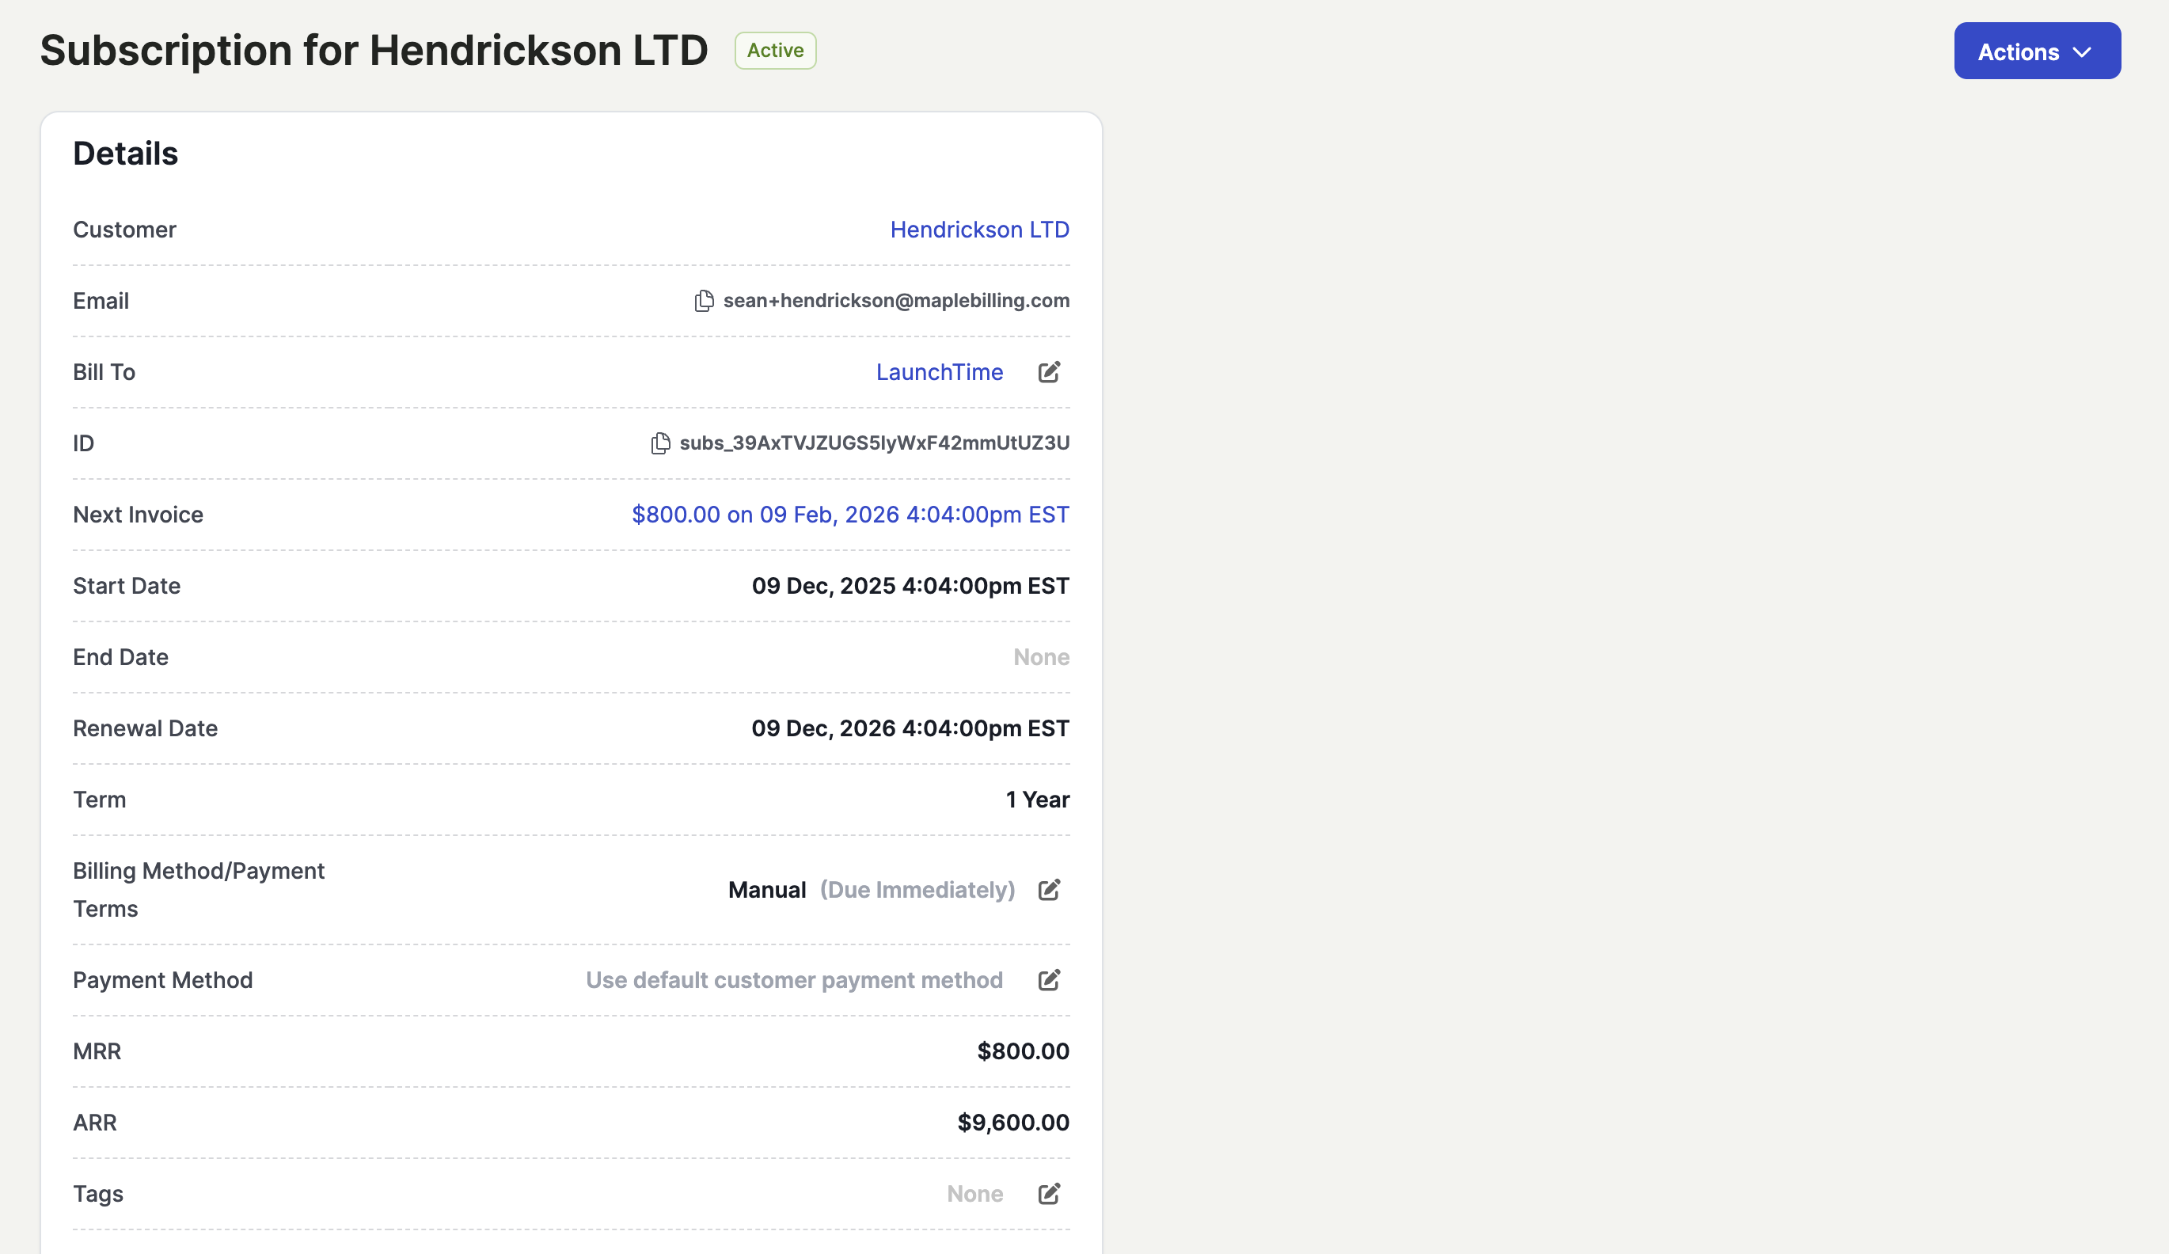Click the chevron arrow on Actions button
Image resolution: width=2169 pixels, height=1254 pixels.
pyautogui.click(x=2081, y=52)
